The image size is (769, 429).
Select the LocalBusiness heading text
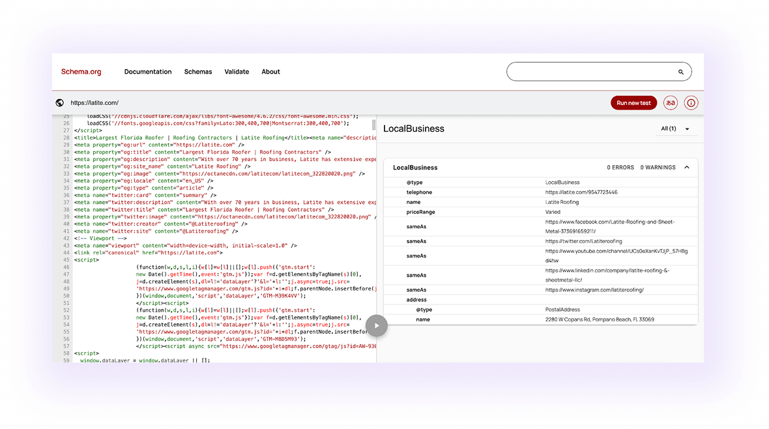point(413,128)
